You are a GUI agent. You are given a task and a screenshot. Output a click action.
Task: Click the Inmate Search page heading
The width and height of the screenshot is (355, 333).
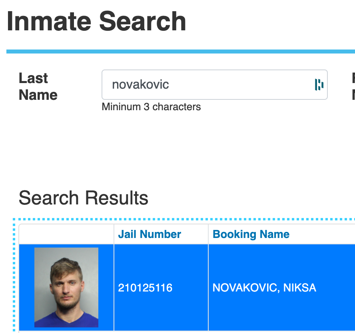pyautogui.click(x=96, y=21)
